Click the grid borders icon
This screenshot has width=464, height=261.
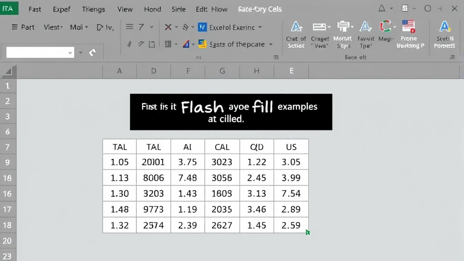pos(168,44)
